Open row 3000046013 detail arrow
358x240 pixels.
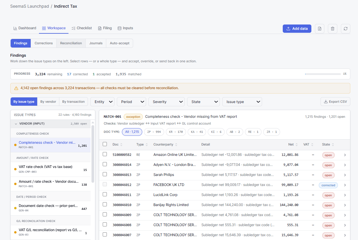[x=345, y=175]
